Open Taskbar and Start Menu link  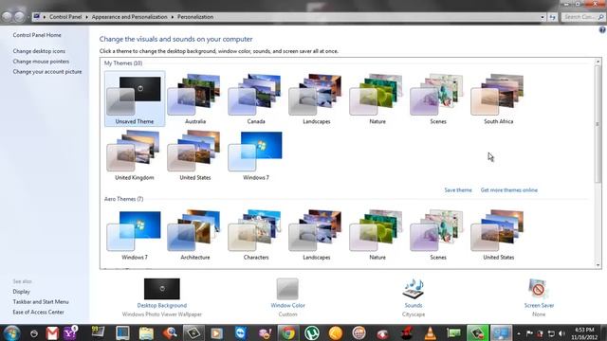click(41, 302)
